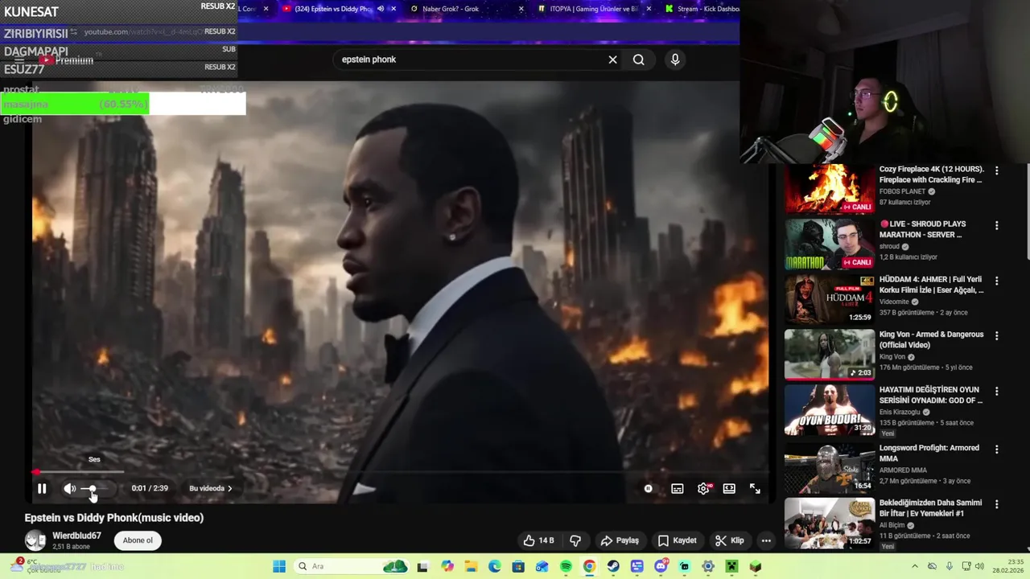Open options menu for Longsword Profight video
Viewport: 1030px width, 579px height.
pyautogui.click(x=996, y=450)
